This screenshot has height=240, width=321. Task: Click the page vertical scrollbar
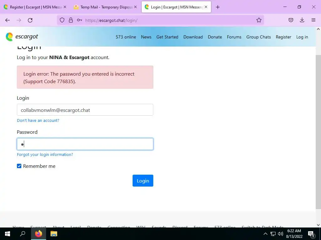point(318,132)
